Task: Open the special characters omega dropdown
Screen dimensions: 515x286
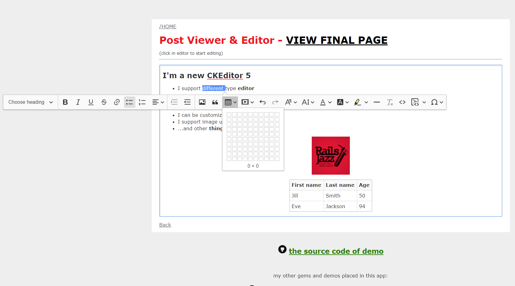Action: click(x=437, y=102)
